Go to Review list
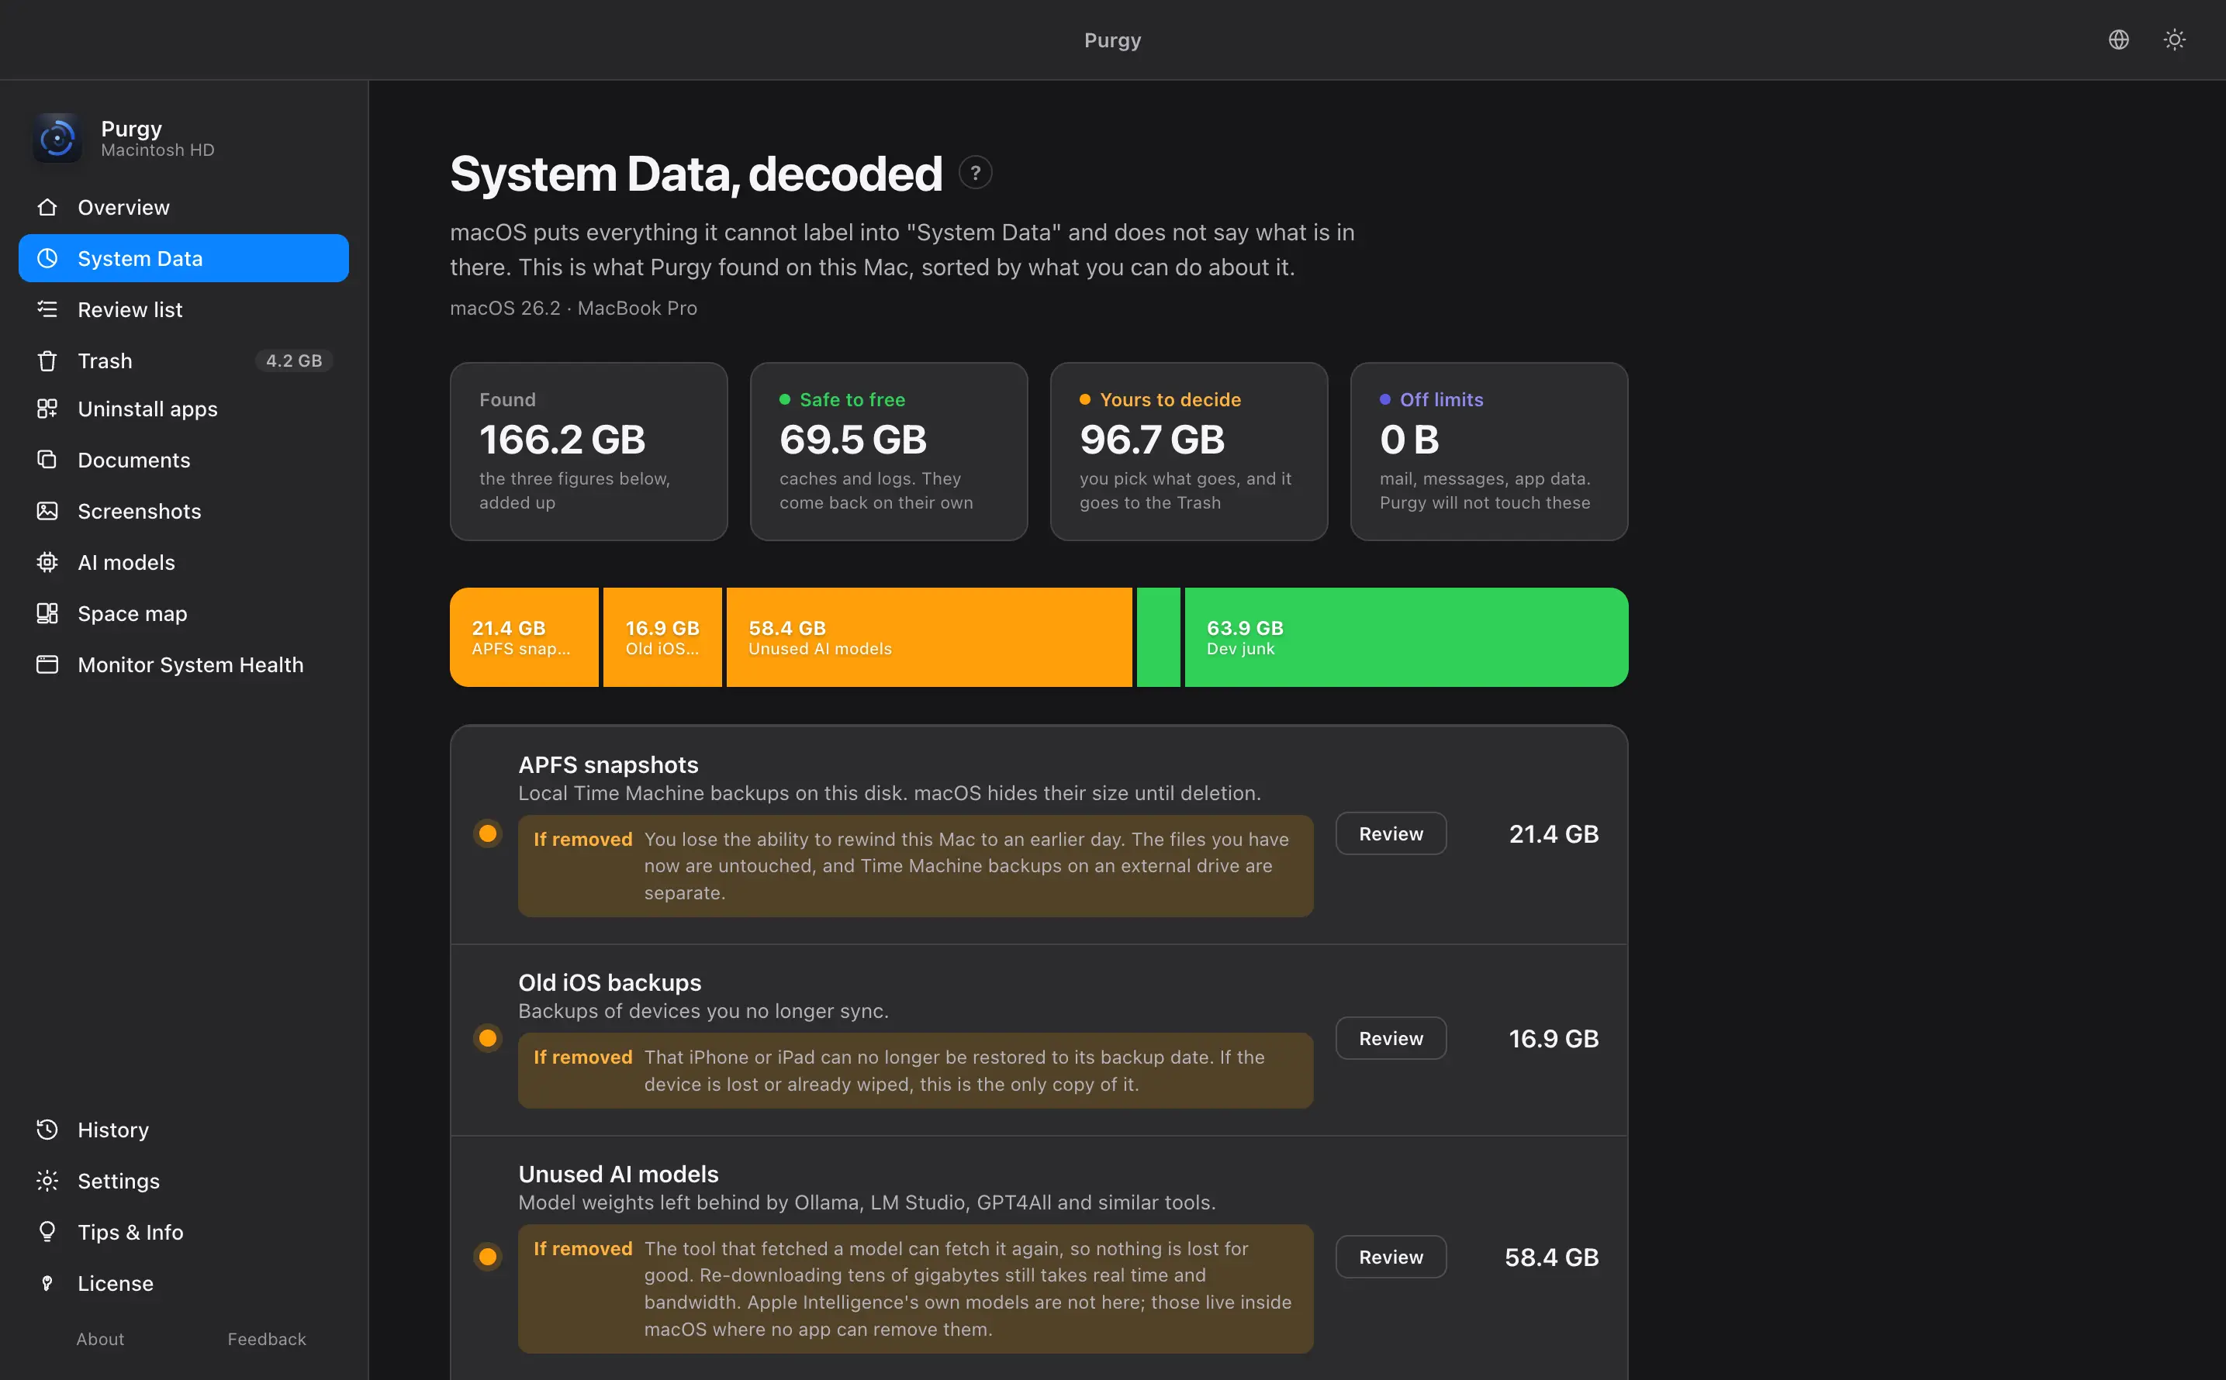2226x1380 pixels. click(184, 309)
